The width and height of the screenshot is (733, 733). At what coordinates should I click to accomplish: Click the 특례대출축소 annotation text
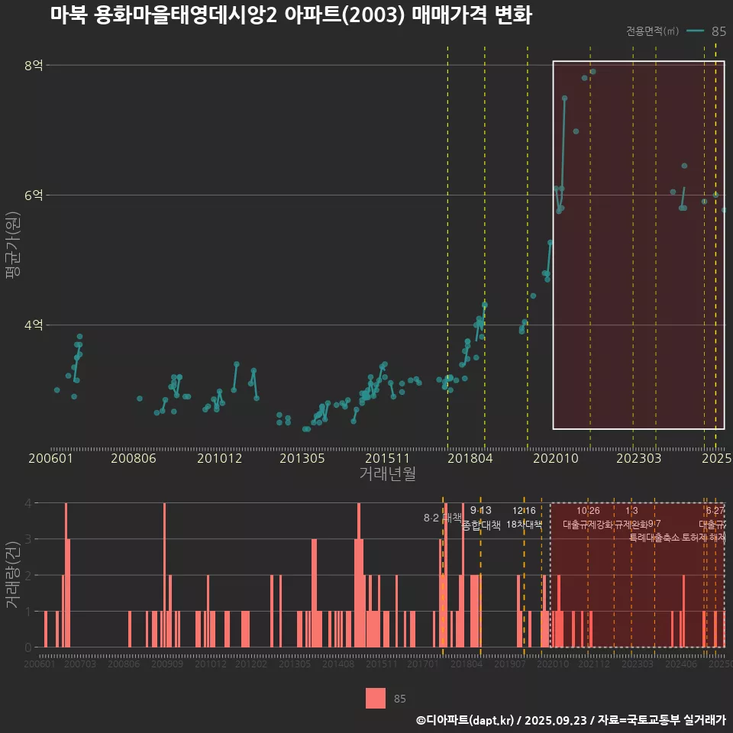point(654,538)
